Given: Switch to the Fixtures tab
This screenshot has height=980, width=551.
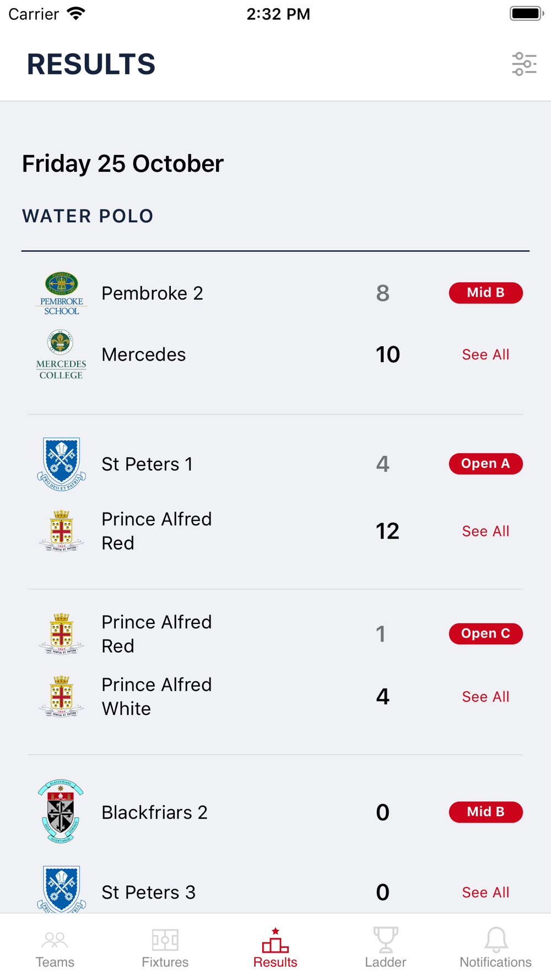Looking at the screenshot, I should [165, 948].
